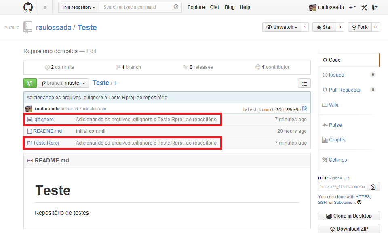Open the raulossada commit author name
Screen dimensions: 388x252
(x=47, y=109)
